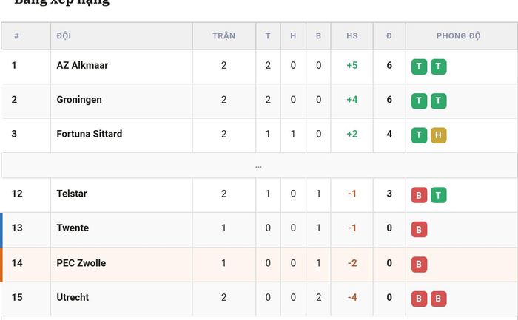The image size is (518, 320).
Task: Sort table by TRẬN column header
Action: point(223,35)
